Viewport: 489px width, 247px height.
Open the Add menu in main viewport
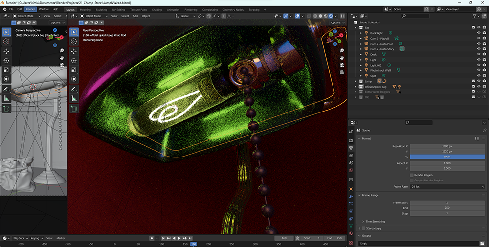coord(135,16)
